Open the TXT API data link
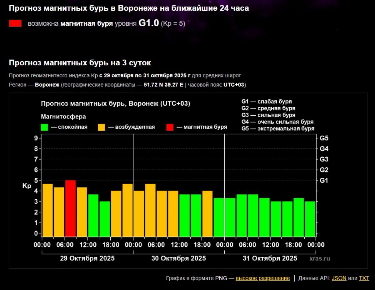This screenshot has width=375, height=290. tap(364, 278)
